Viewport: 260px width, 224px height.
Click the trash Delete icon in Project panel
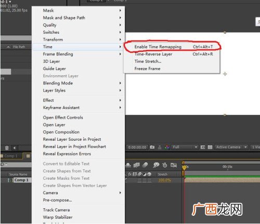click(7, 148)
